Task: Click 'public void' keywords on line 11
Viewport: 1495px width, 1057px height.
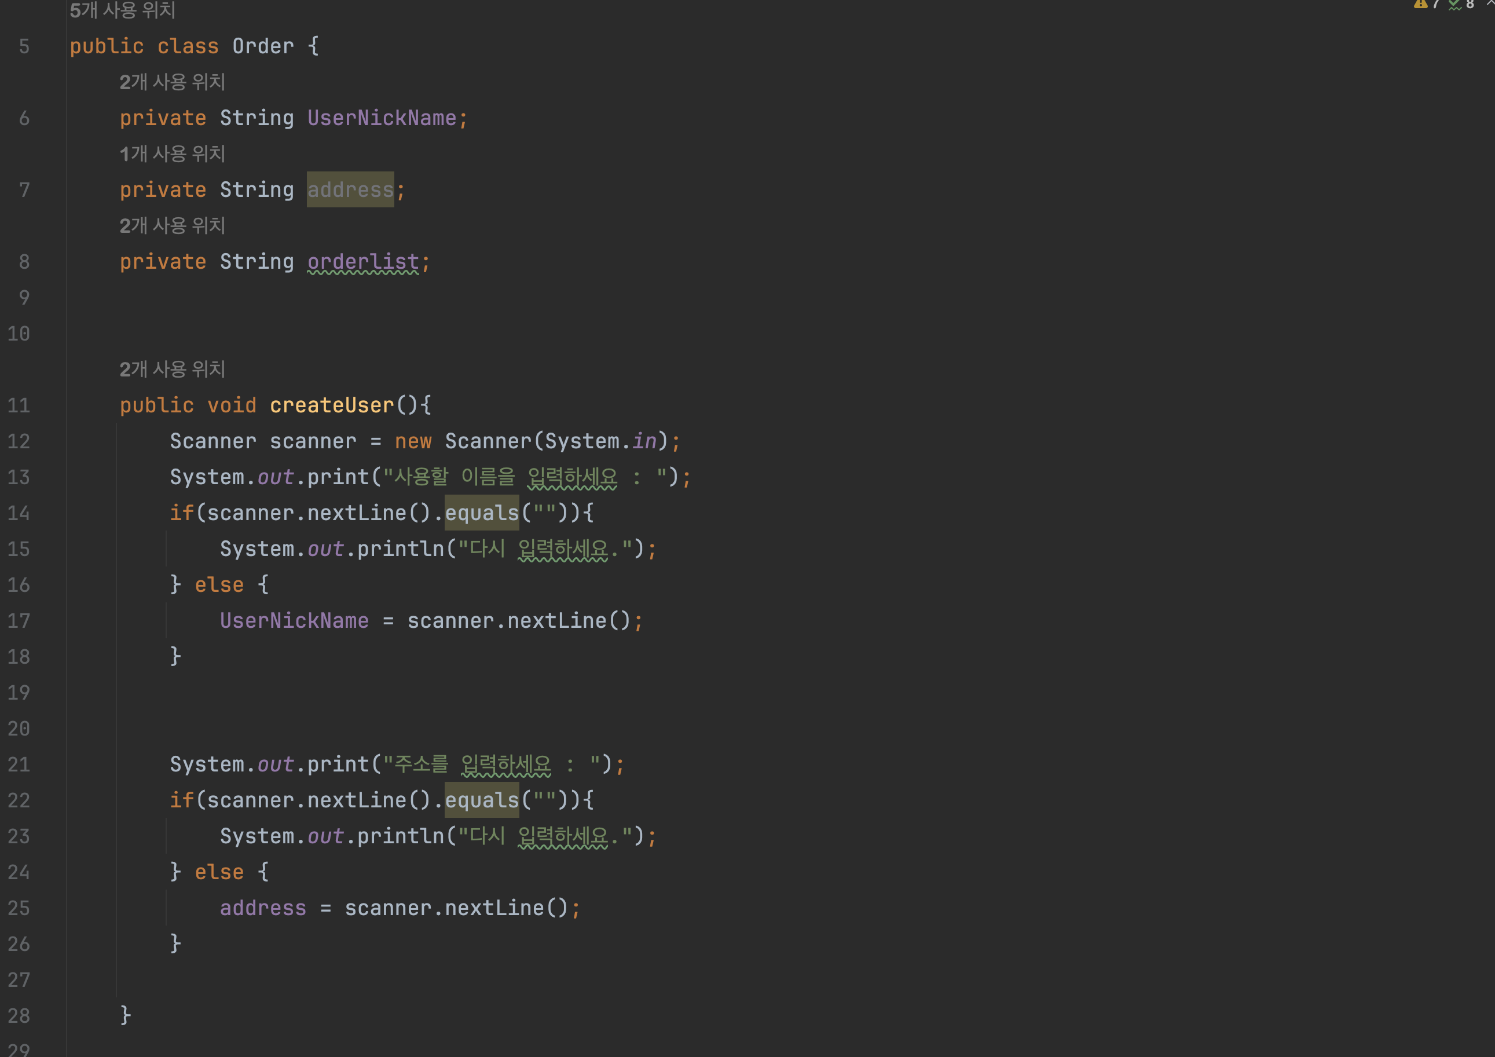Action: point(188,405)
